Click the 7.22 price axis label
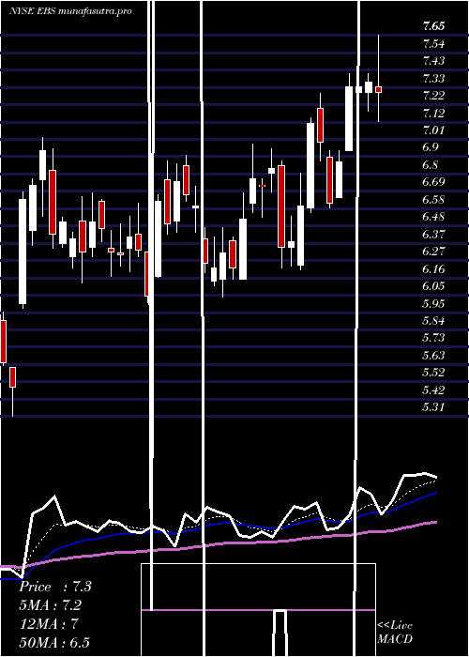 click(433, 96)
